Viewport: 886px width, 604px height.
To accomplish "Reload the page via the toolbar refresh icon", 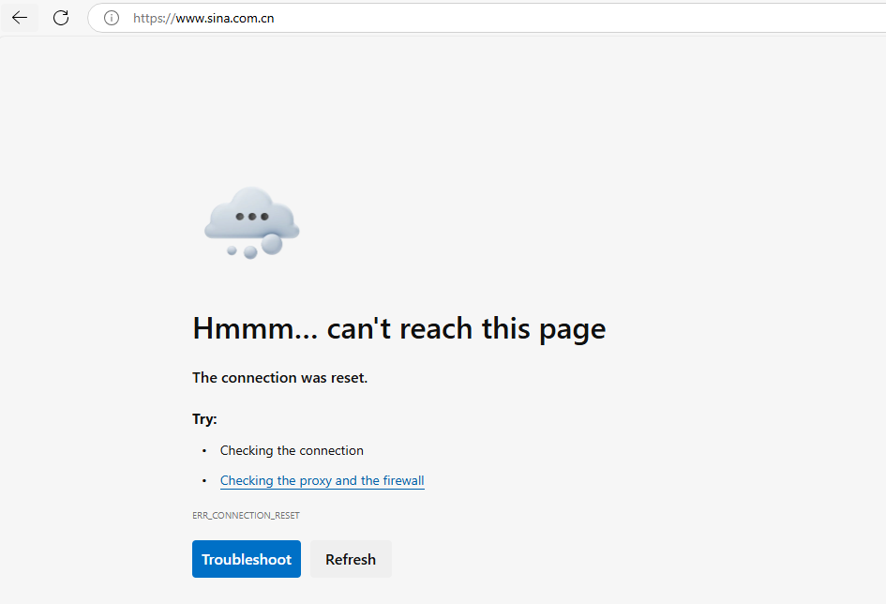I will (x=60, y=17).
